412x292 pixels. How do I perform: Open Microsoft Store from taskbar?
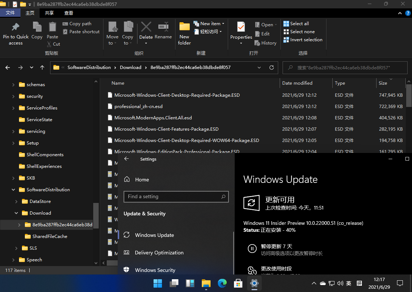(x=238, y=283)
